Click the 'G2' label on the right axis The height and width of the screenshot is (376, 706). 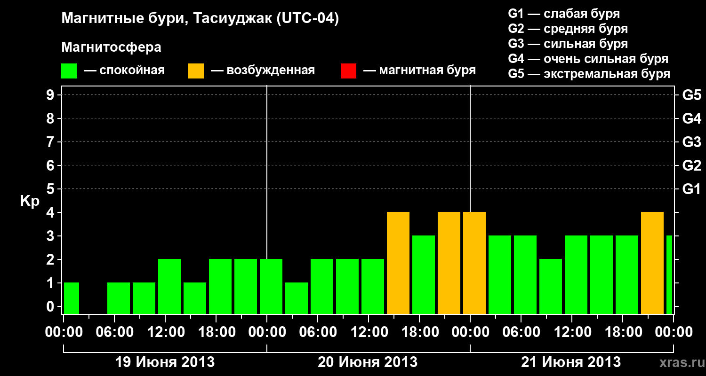691,165
